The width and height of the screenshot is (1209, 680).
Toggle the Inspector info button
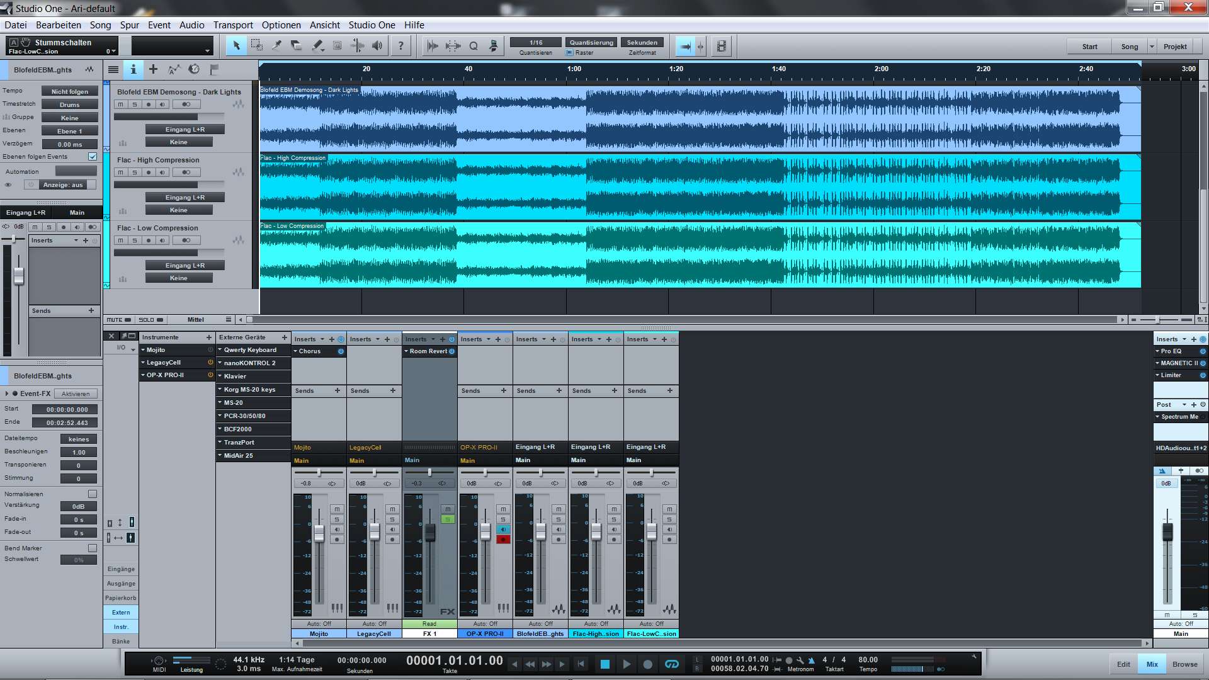click(133, 70)
